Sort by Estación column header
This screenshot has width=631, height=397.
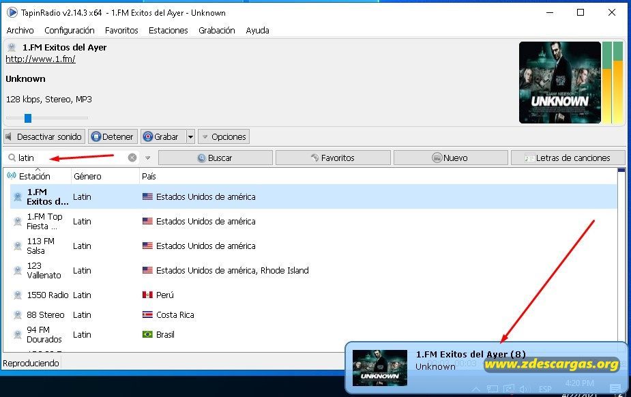pyautogui.click(x=37, y=176)
